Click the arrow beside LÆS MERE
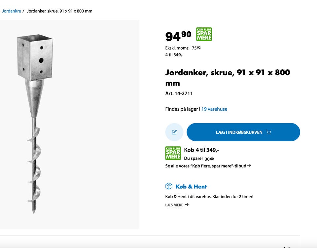 187,205
